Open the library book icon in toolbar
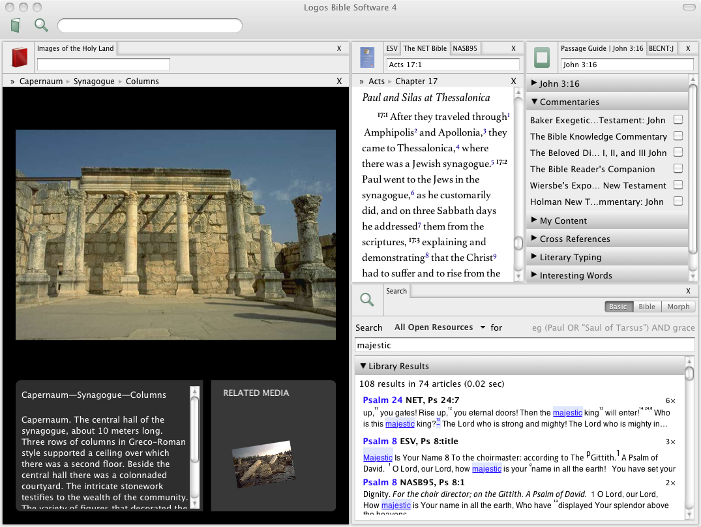This screenshot has width=701, height=527. [16, 25]
